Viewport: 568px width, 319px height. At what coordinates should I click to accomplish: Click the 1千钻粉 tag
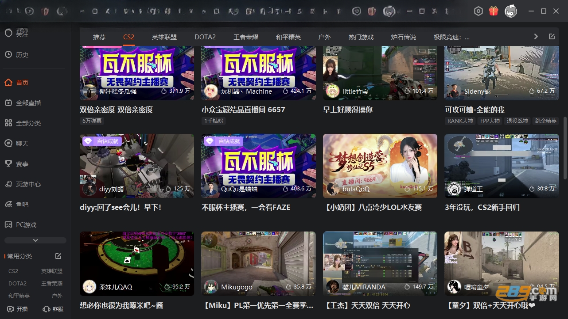click(x=214, y=121)
